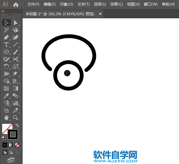Select the Selection tool (black arrow)
This screenshot has width=179, height=164.
[6, 23]
